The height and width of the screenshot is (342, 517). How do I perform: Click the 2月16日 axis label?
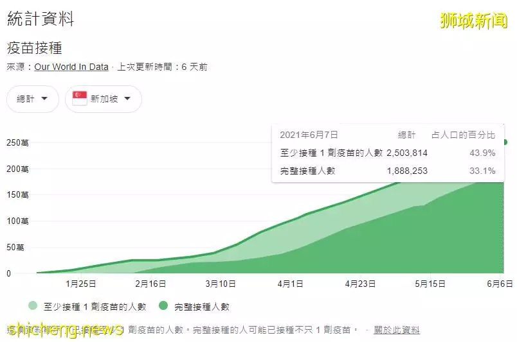coord(150,284)
